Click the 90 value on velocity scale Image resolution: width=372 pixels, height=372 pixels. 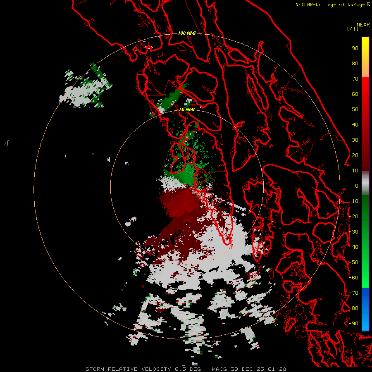point(355,48)
